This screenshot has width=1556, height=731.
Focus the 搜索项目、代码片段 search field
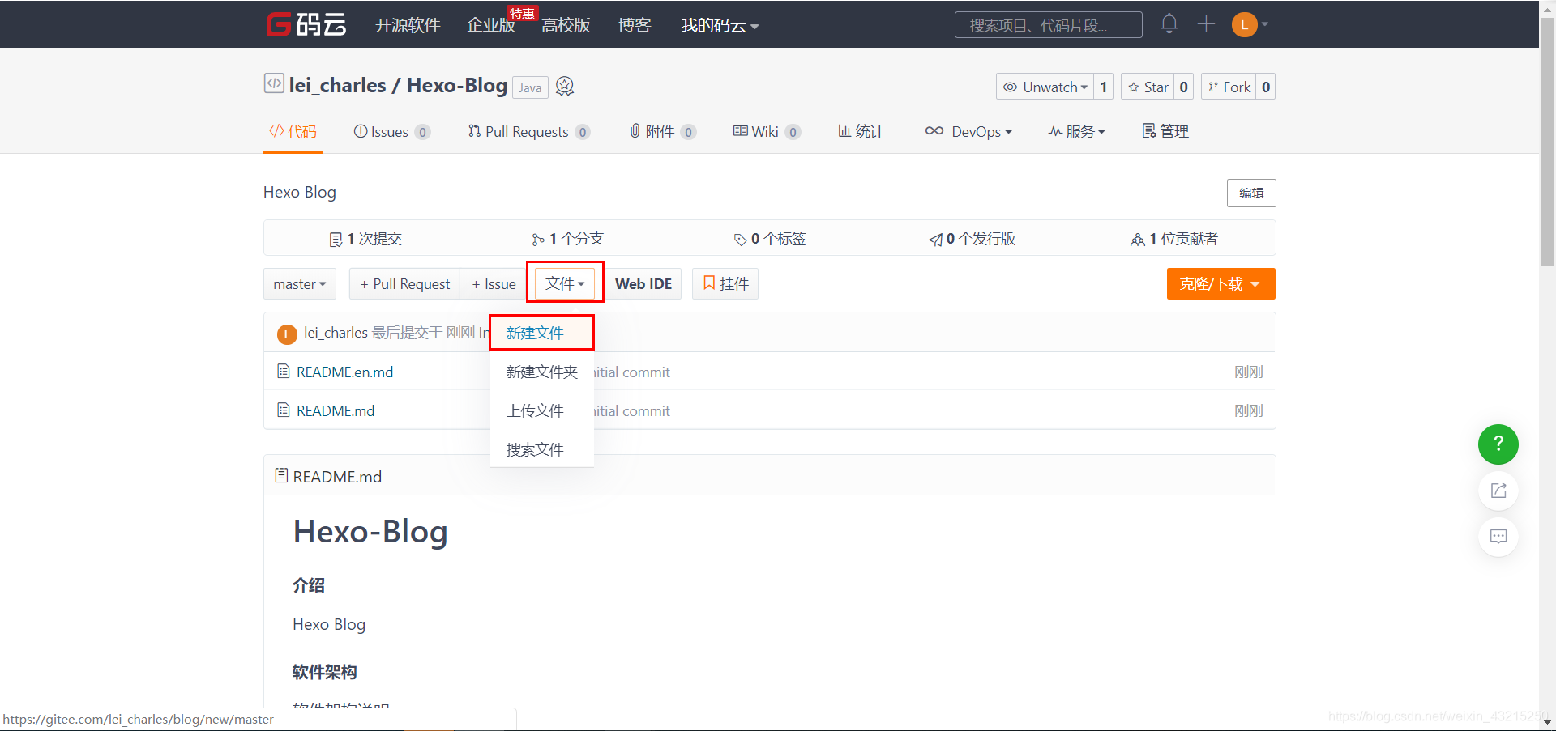[x=1048, y=25]
